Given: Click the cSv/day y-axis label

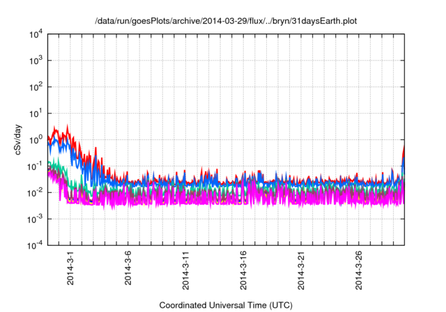Looking at the screenshot, I should click(20, 139).
